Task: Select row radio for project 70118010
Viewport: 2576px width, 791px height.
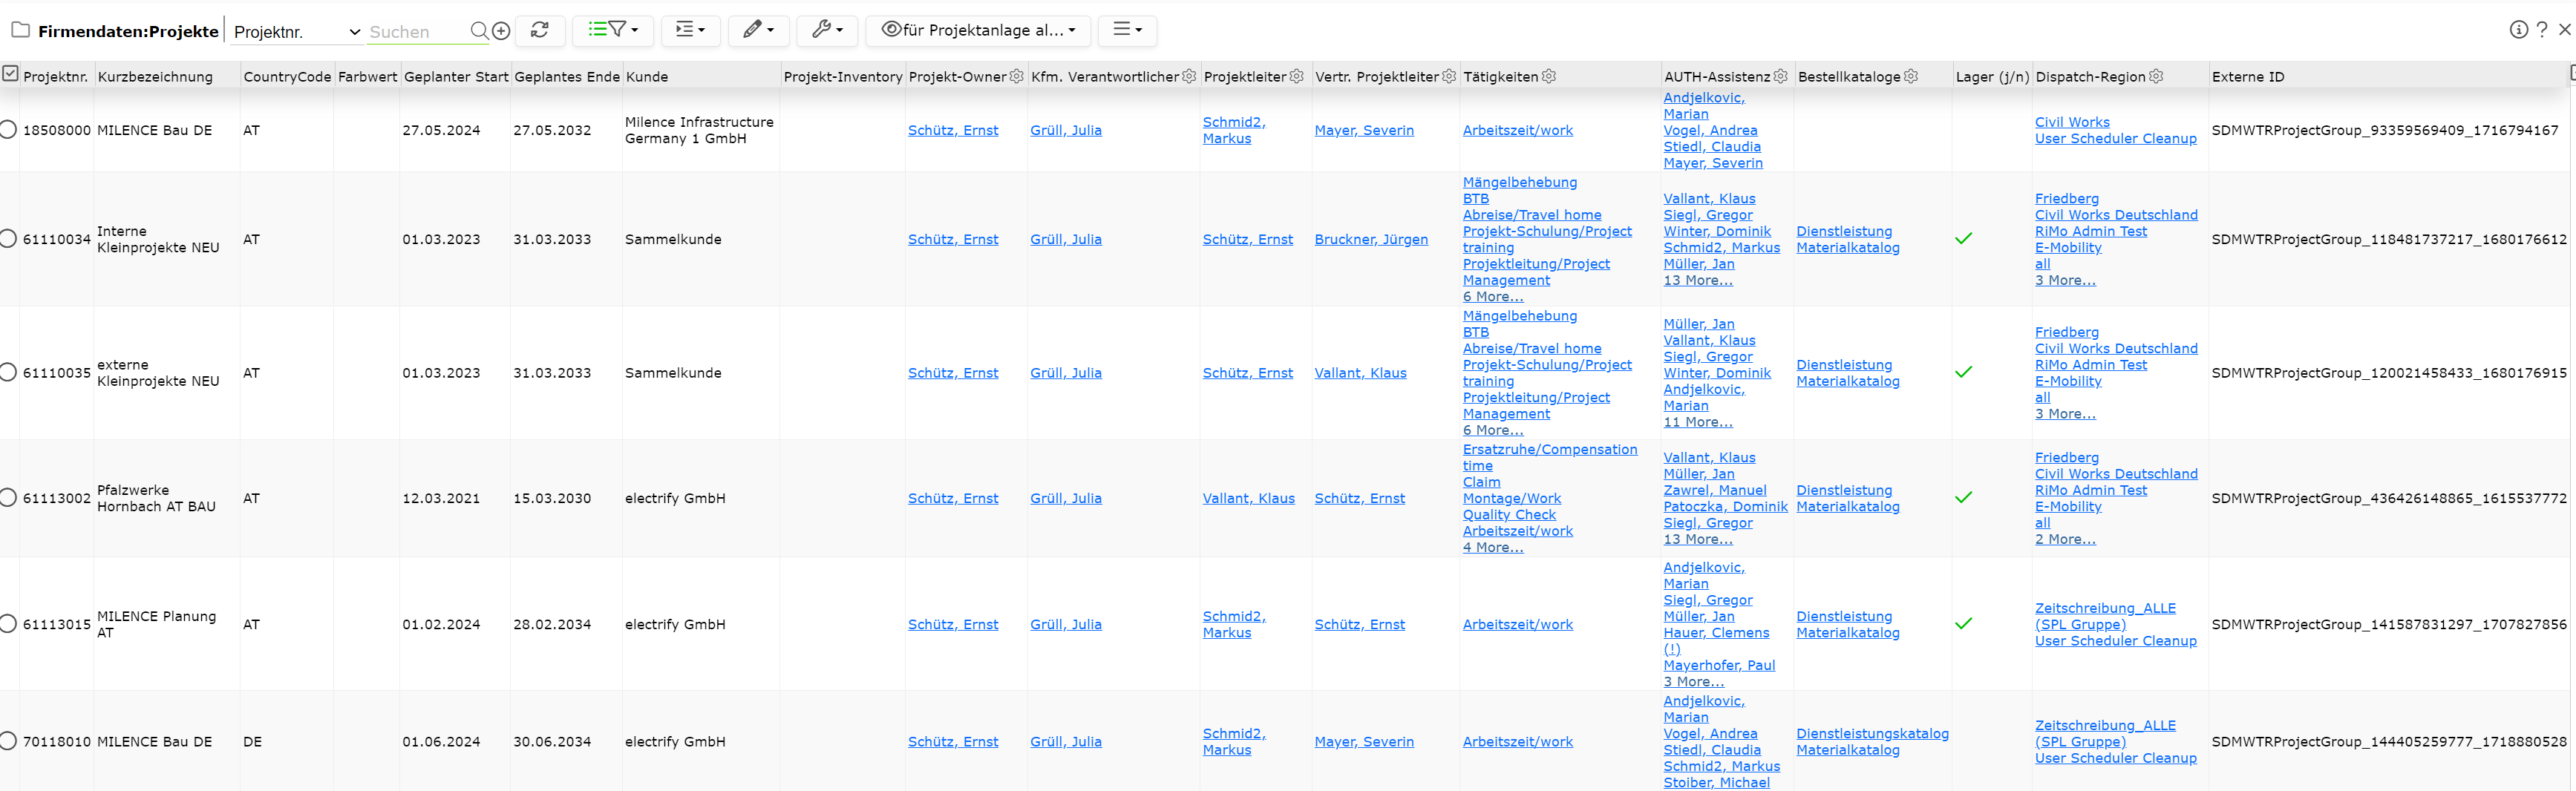Action: (x=8, y=742)
